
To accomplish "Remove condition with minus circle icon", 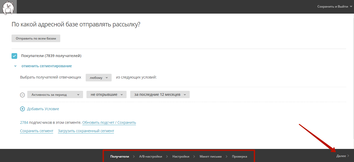I will click(x=23, y=95).
